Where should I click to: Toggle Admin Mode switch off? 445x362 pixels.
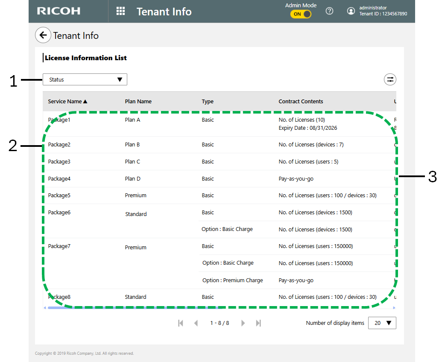[x=301, y=14]
